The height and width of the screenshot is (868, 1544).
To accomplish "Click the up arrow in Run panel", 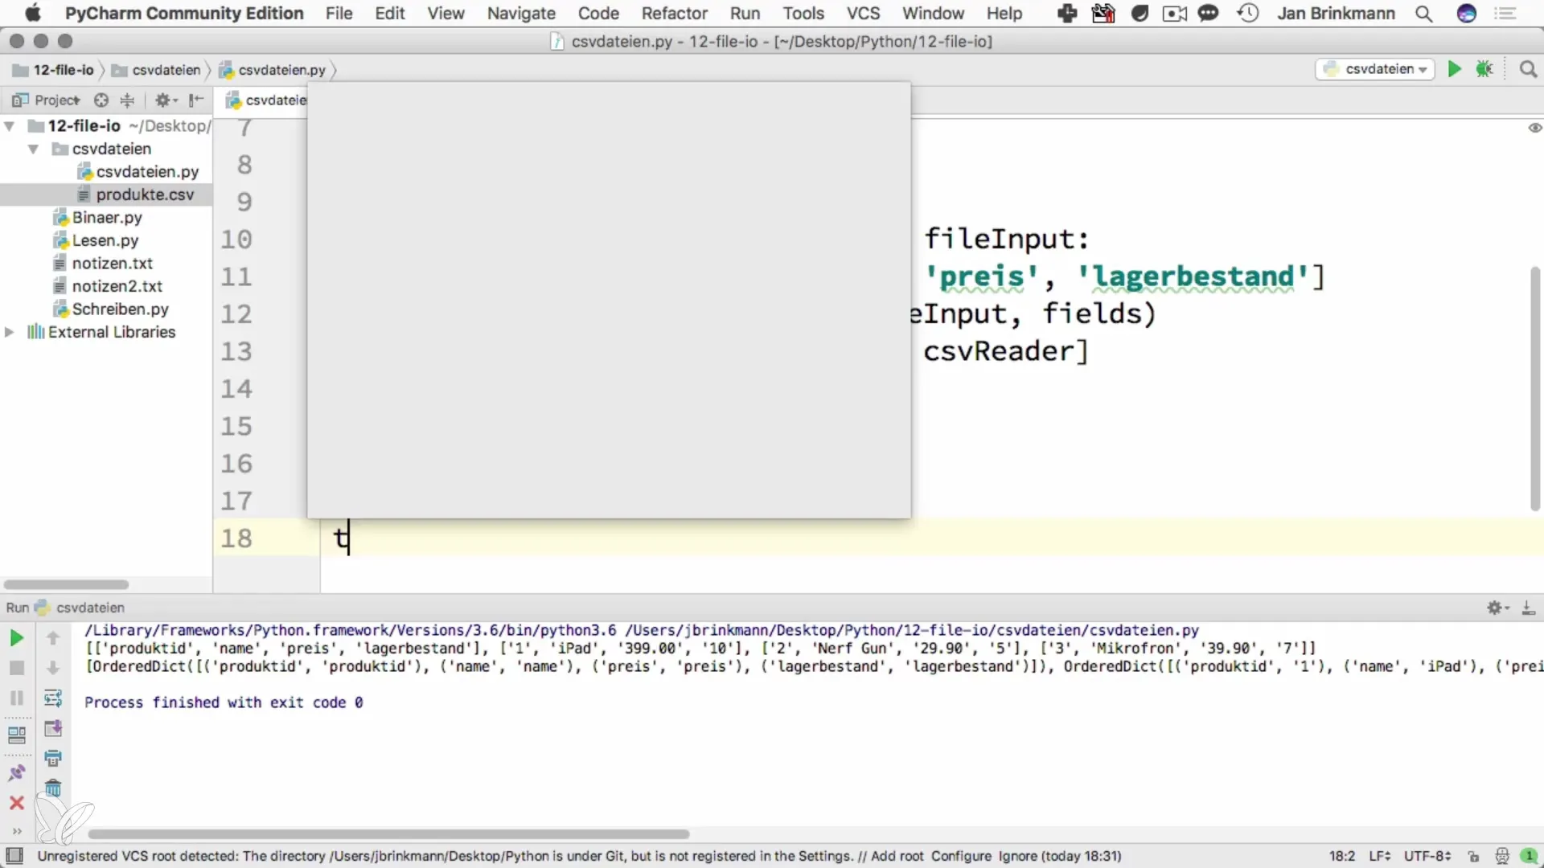I will tap(53, 638).
